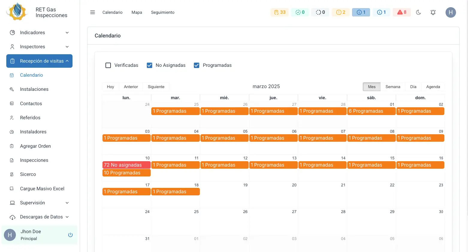Expand the Supervisión menu chevron
Screen dimensions: 468x252
tap(67, 203)
